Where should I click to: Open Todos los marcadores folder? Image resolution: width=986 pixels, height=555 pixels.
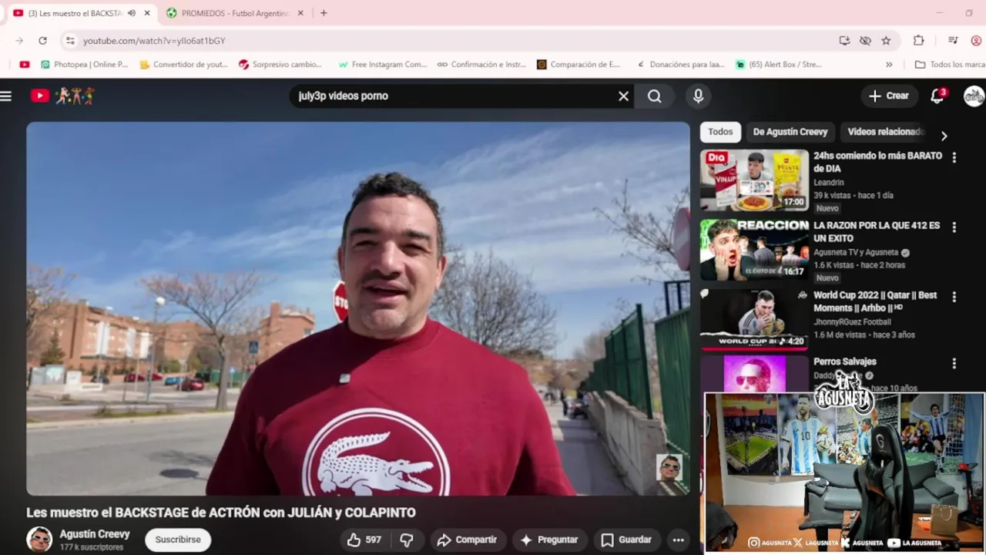[x=950, y=65]
